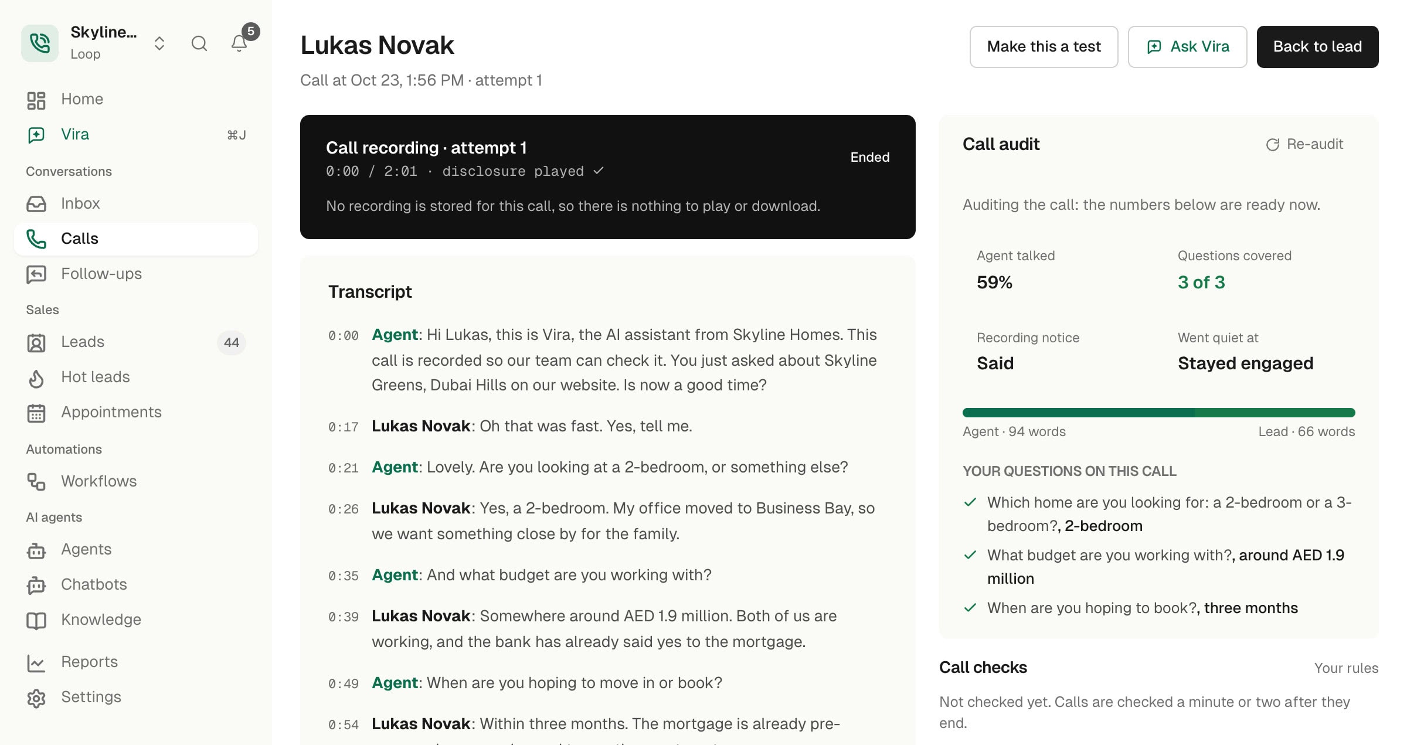Expand the workspace switcher chevrons
The width and height of the screenshot is (1407, 745).
coord(159,43)
